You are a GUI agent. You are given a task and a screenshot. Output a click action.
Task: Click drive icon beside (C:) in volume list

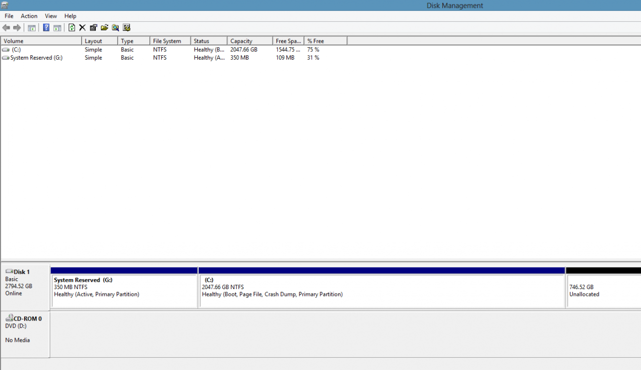[5, 50]
